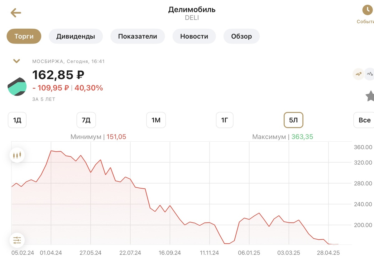Open the events clock icon
Viewport: 374px width, 272px height.
(x=368, y=10)
